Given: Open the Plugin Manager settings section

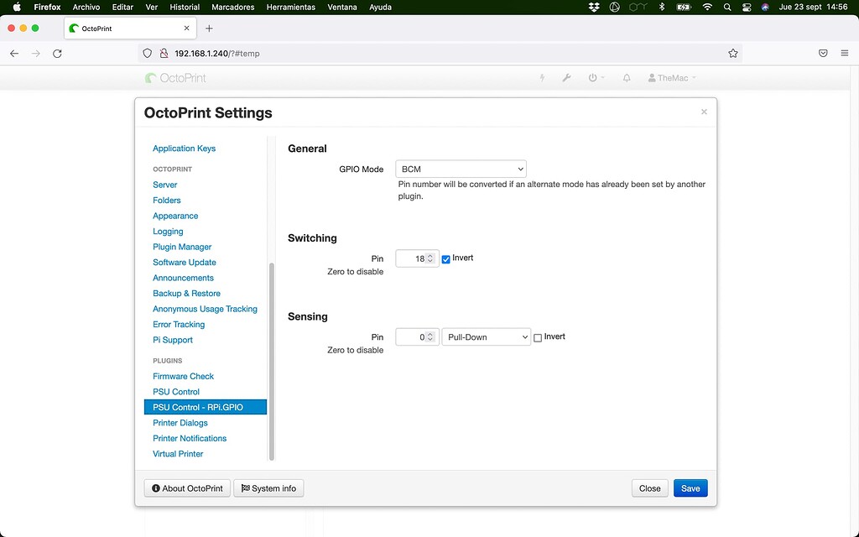Looking at the screenshot, I should click(x=181, y=247).
